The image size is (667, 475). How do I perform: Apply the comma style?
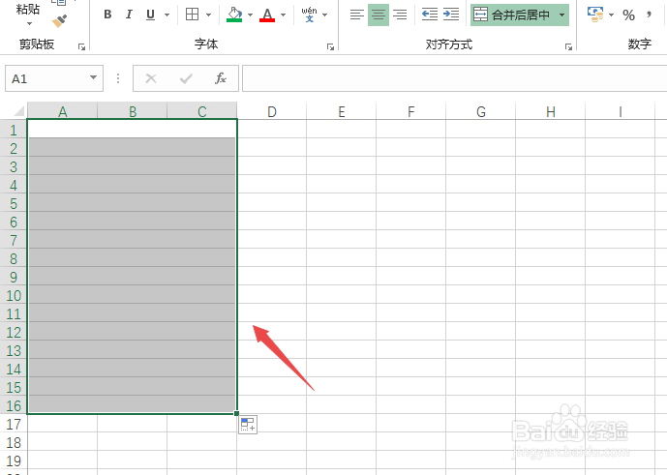point(649,15)
